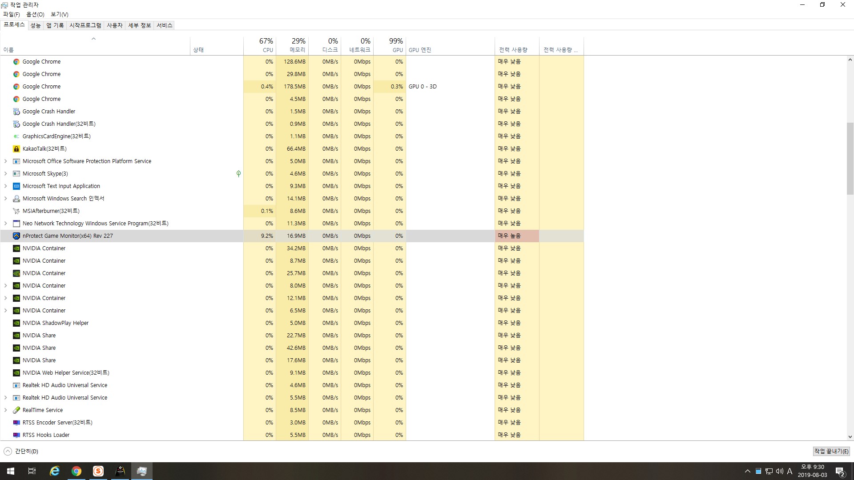This screenshot has width=854, height=480.
Task: Click the MSIAfterburner(32비트) process icon
Action: click(x=16, y=211)
